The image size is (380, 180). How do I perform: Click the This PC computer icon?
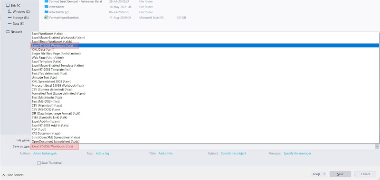coord(8,5)
